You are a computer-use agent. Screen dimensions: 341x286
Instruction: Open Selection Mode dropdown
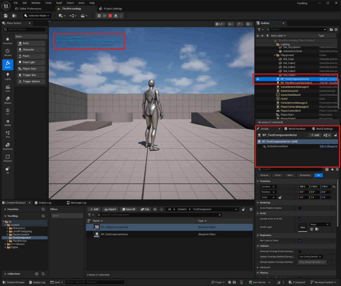pyautogui.click(x=37, y=16)
